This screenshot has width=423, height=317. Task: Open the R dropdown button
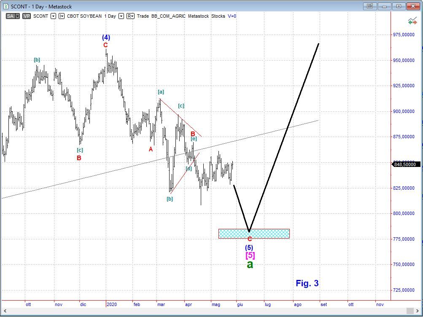pos(130,16)
